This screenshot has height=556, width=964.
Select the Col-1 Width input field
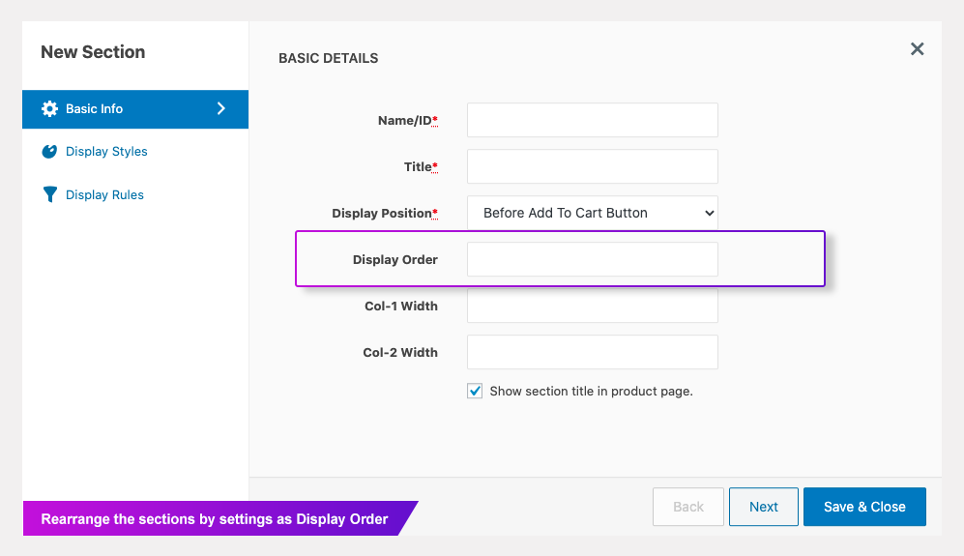tap(592, 306)
